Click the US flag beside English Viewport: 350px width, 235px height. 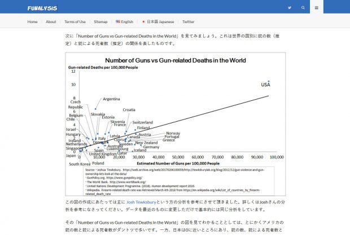click(x=118, y=21)
